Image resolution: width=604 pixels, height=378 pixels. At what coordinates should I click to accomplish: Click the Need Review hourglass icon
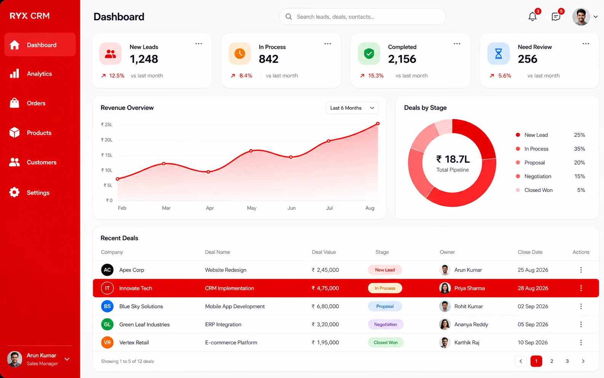[499, 54]
